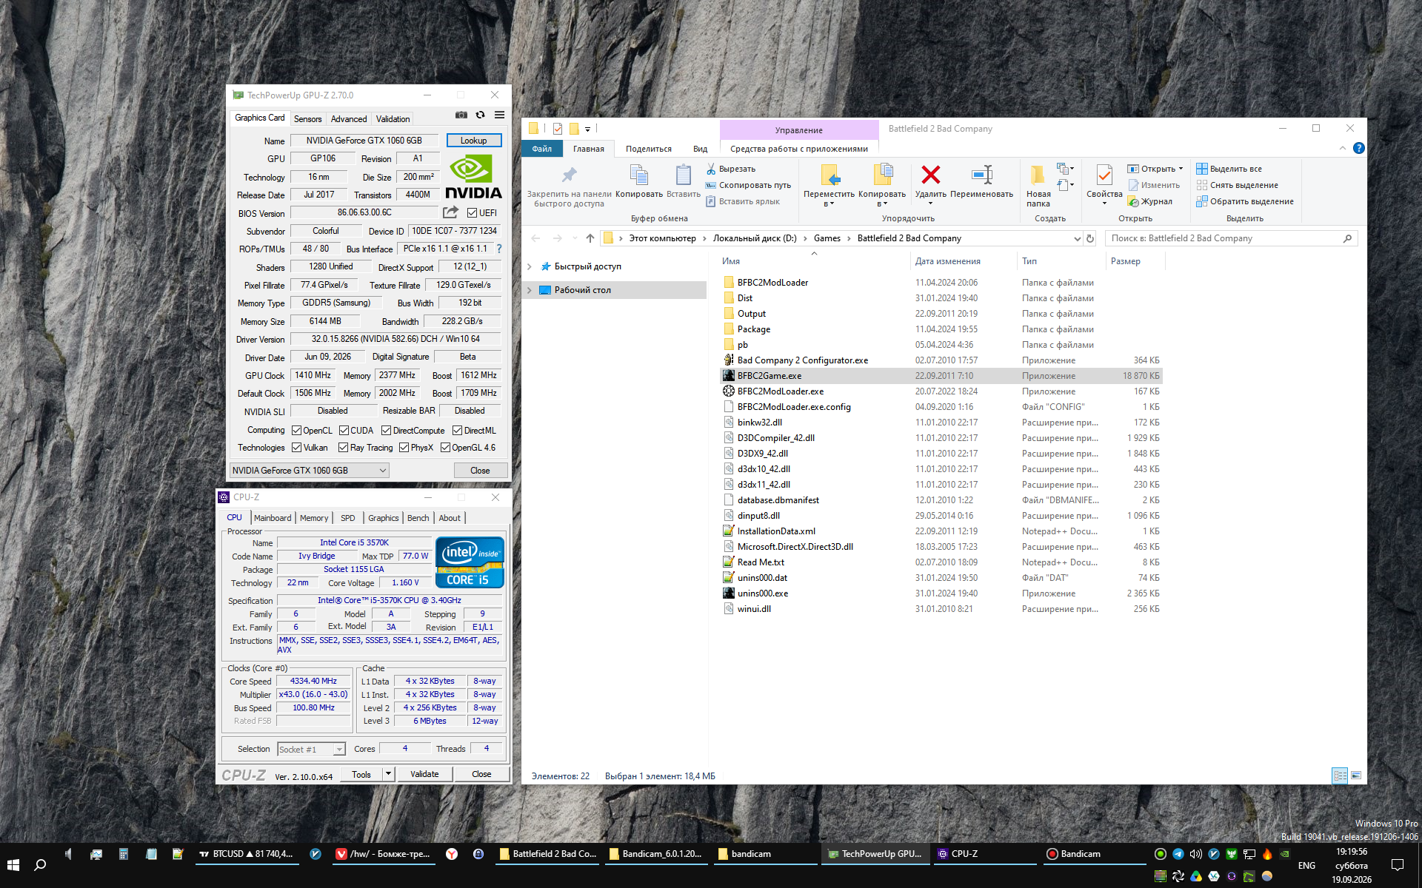The image size is (1422, 888).
Task: Click the Rename icon in Explorer ribbon
Action: click(x=981, y=175)
